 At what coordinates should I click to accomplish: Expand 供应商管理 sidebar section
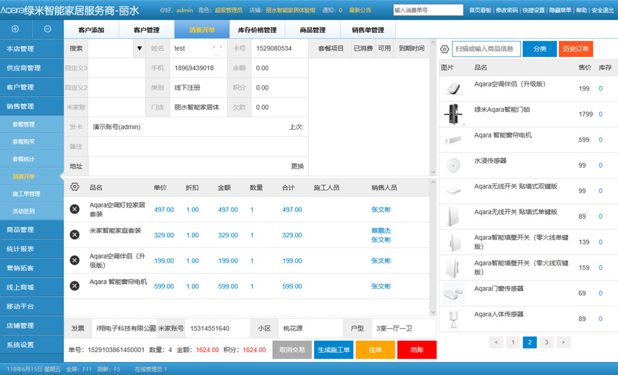tap(32, 68)
